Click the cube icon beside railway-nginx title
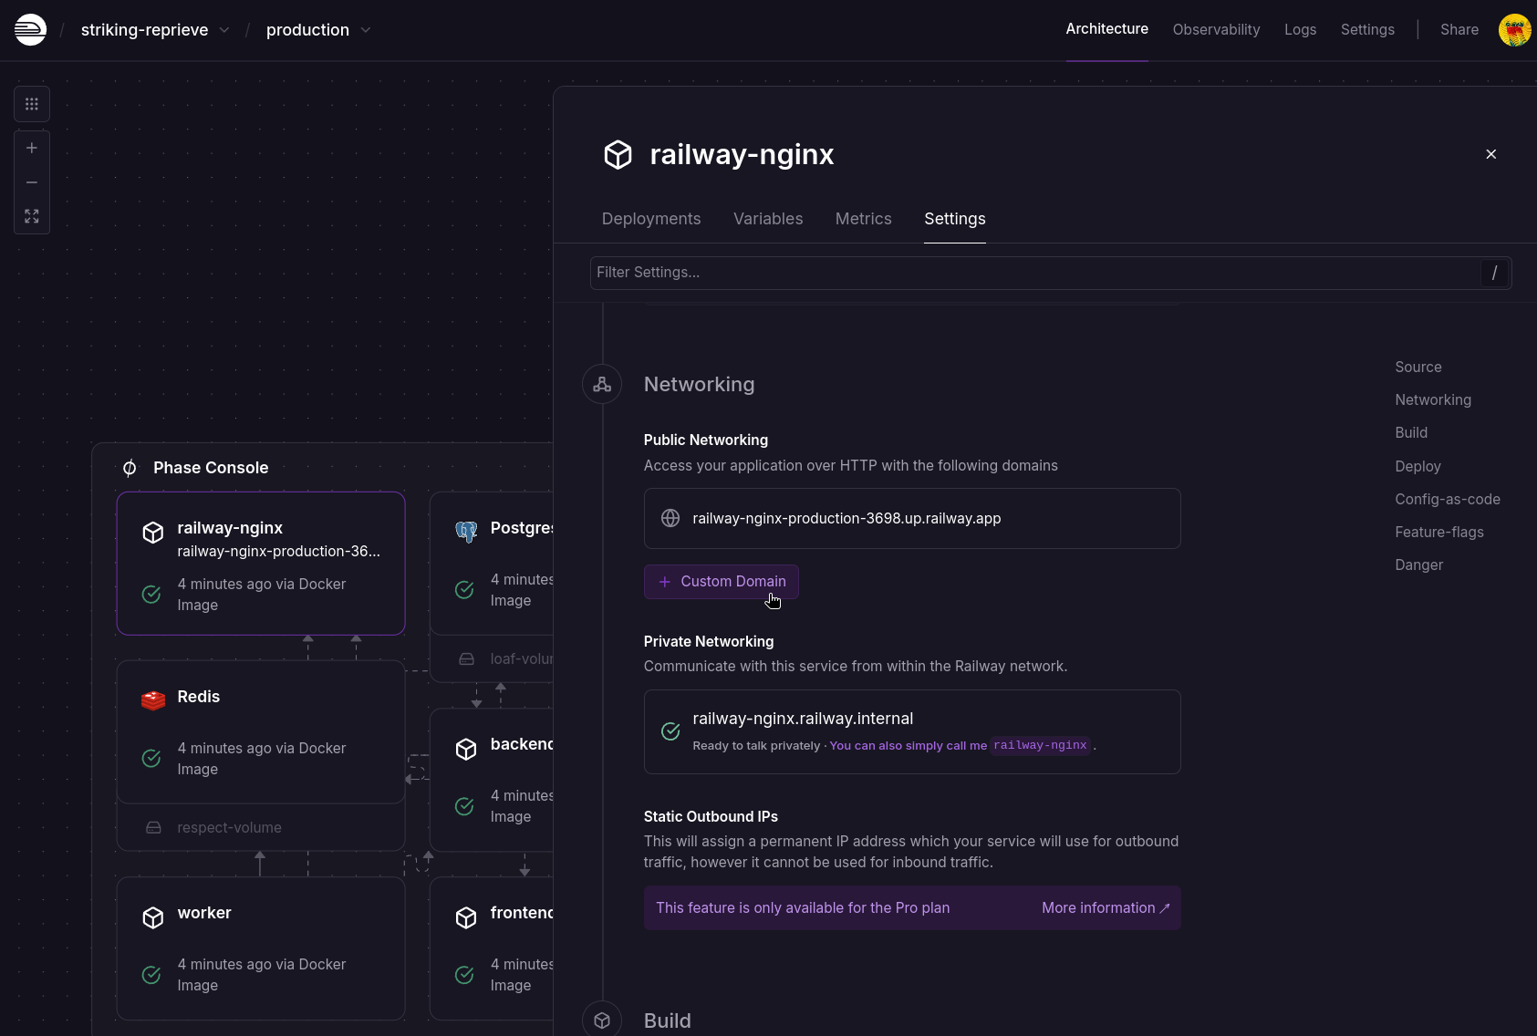The height and width of the screenshot is (1036, 1537). pyautogui.click(x=619, y=154)
